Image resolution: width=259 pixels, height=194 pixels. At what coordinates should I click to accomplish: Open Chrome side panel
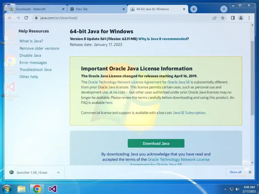click(x=233, y=18)
